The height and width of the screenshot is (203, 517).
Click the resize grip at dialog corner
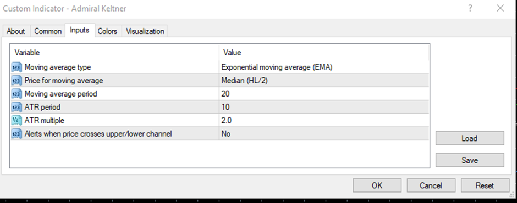(512, 195)
